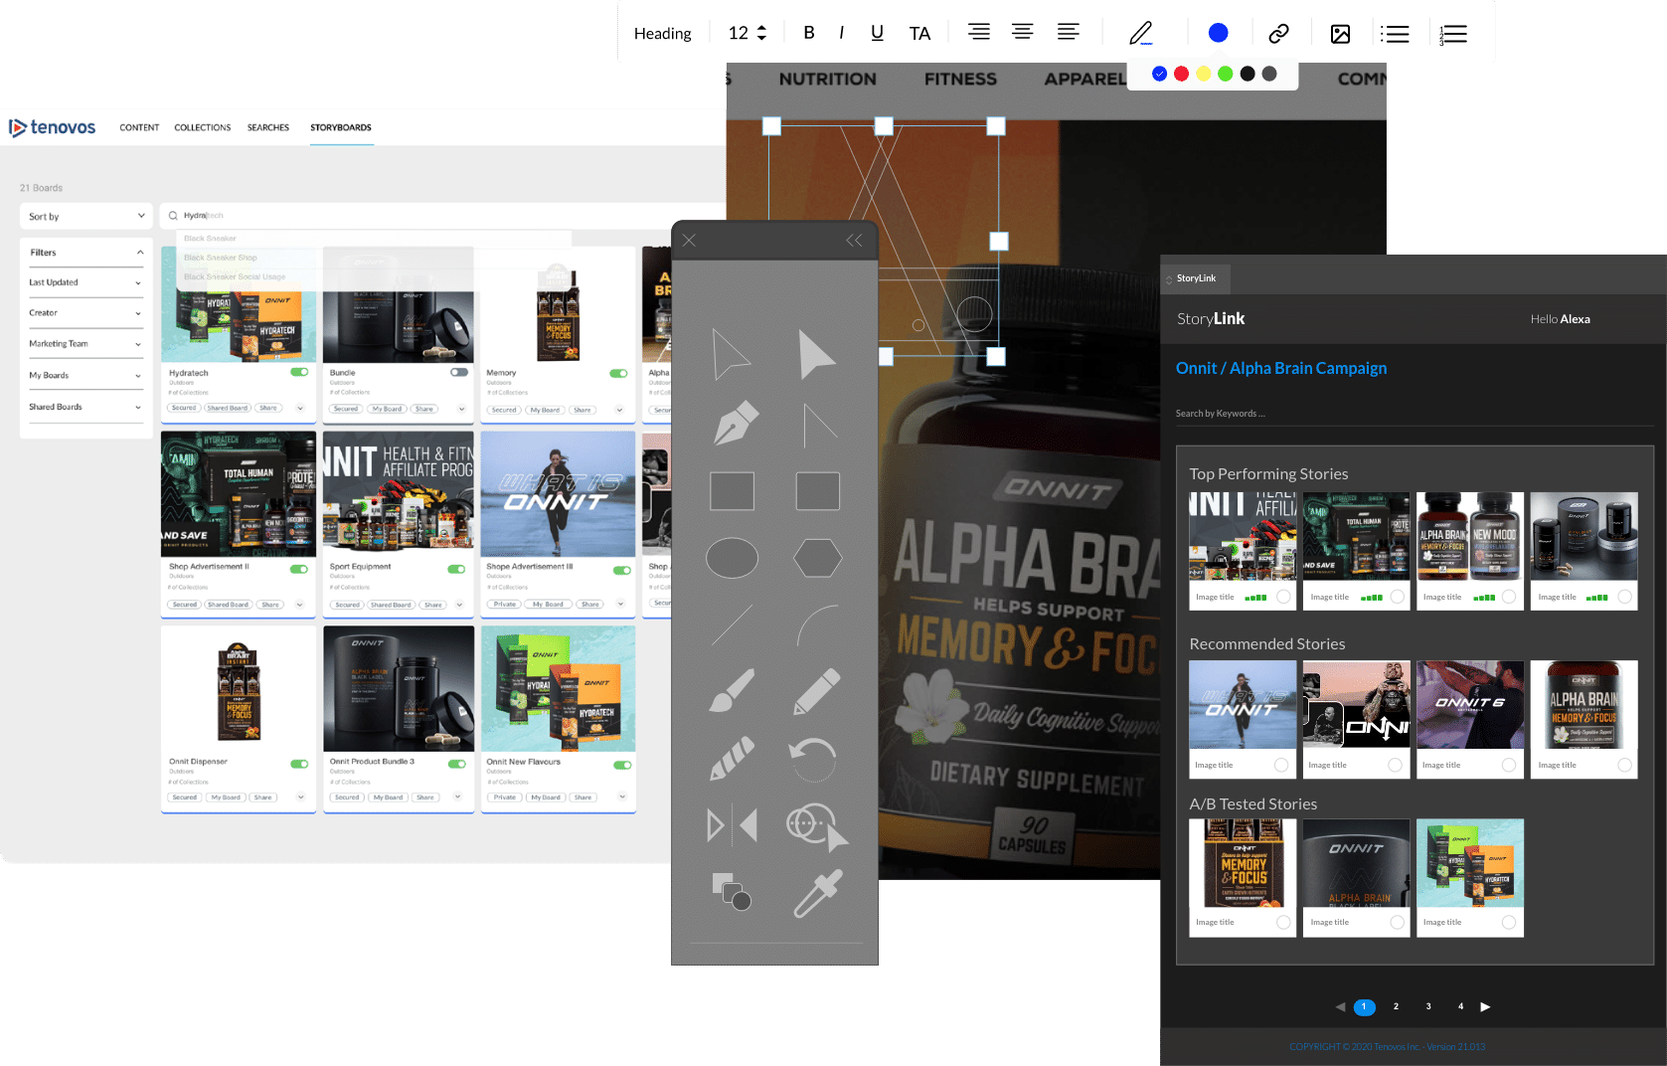The width and height of the screenshot is (1667, 1066).
Task: Toggle the Shope Advertisement III switch
Action: coord(622,570)
